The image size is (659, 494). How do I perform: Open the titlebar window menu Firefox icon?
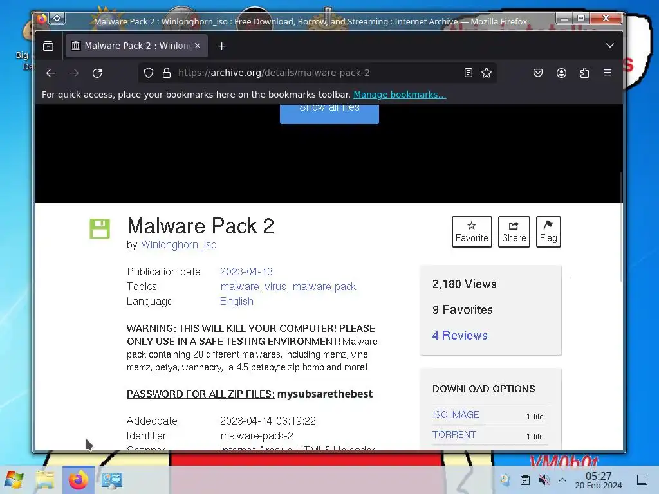[42, 19]
